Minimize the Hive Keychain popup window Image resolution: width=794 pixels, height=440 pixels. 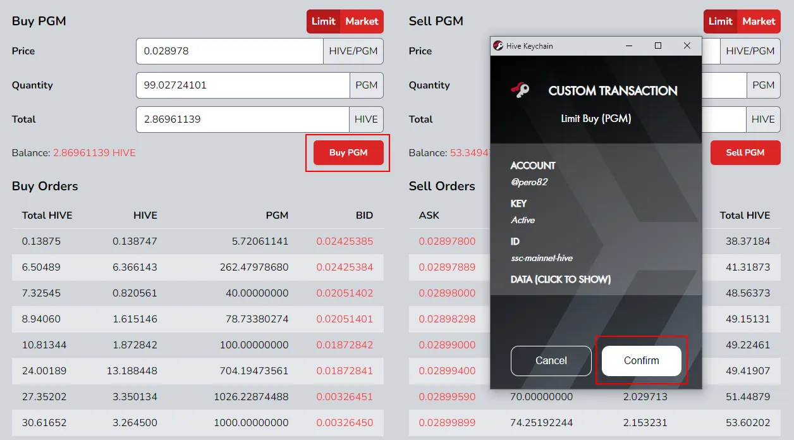coord(629,46)
